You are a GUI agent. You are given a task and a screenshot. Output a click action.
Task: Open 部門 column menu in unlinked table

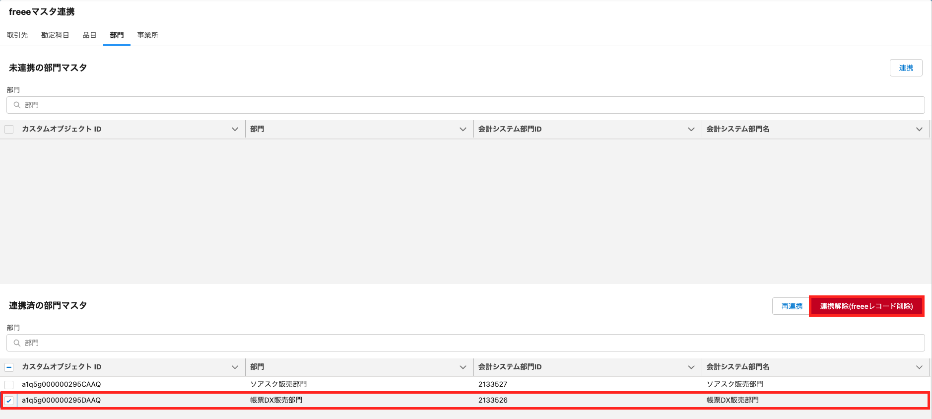tap(463, 129)
